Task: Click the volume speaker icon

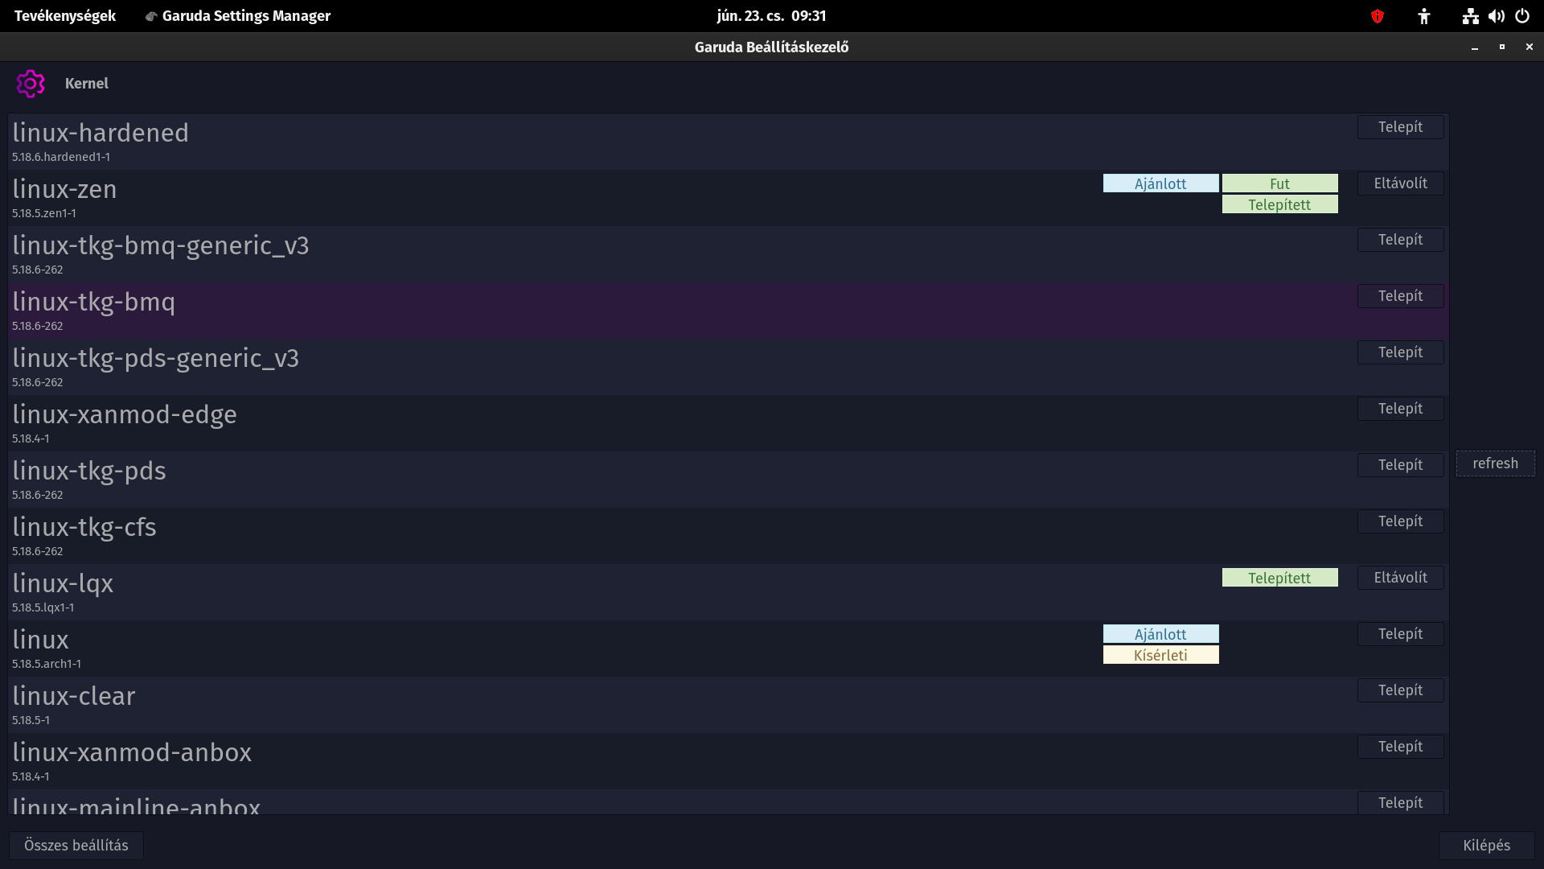Action: (1496, 16)
